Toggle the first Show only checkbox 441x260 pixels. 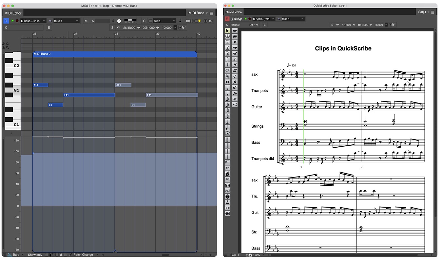coord(47,255)
